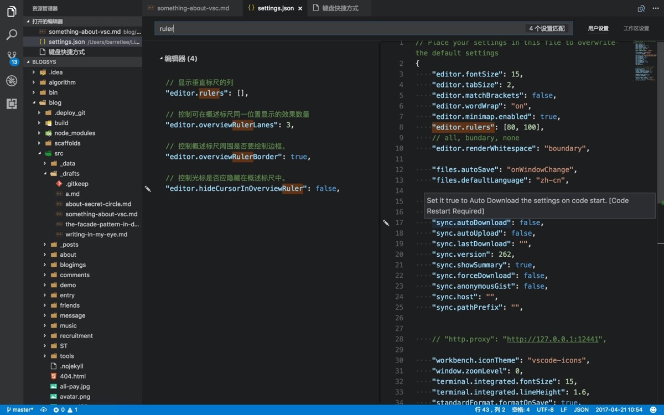The image size is (664, 415).
Task: Click the cloud sync icon in status bar
Action: tap(44, 410)
